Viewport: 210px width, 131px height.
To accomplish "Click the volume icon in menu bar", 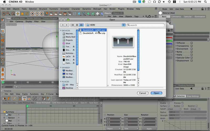I will click(x=164, y=2).
